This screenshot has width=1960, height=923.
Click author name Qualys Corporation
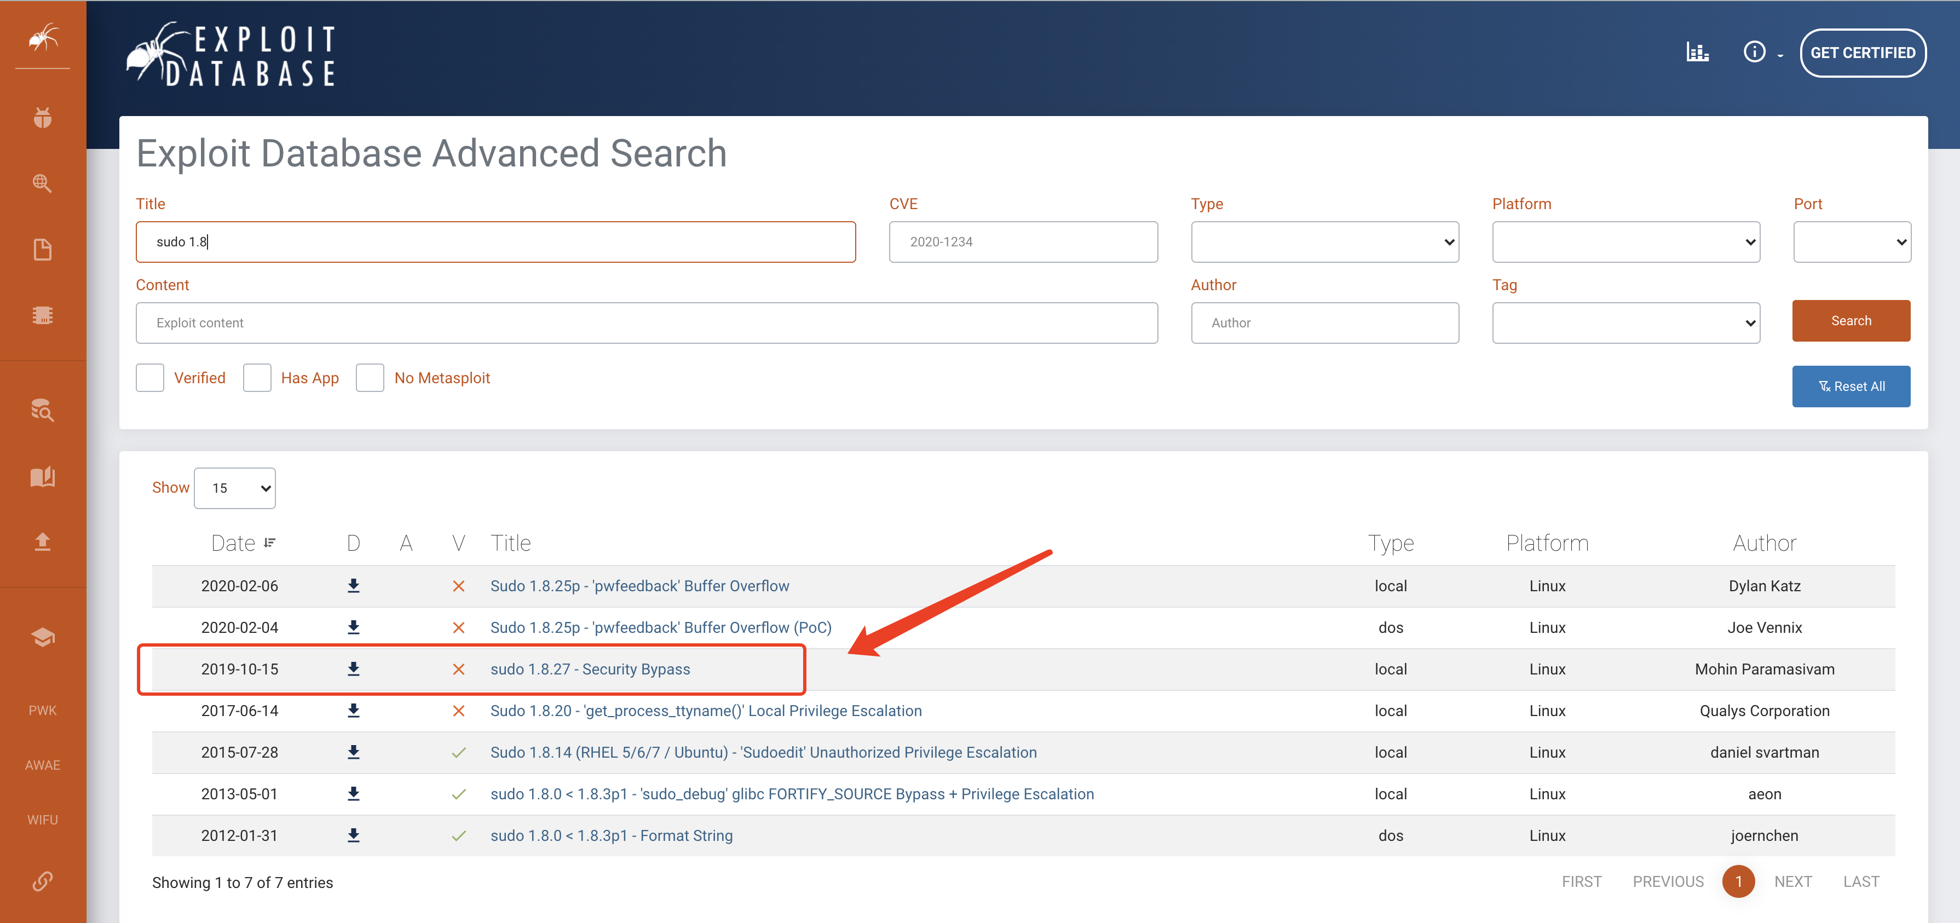pos(1763,711)
